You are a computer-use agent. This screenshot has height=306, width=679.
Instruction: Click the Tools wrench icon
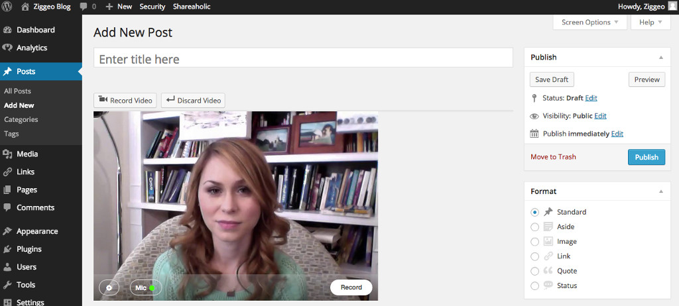pos(7,285)
